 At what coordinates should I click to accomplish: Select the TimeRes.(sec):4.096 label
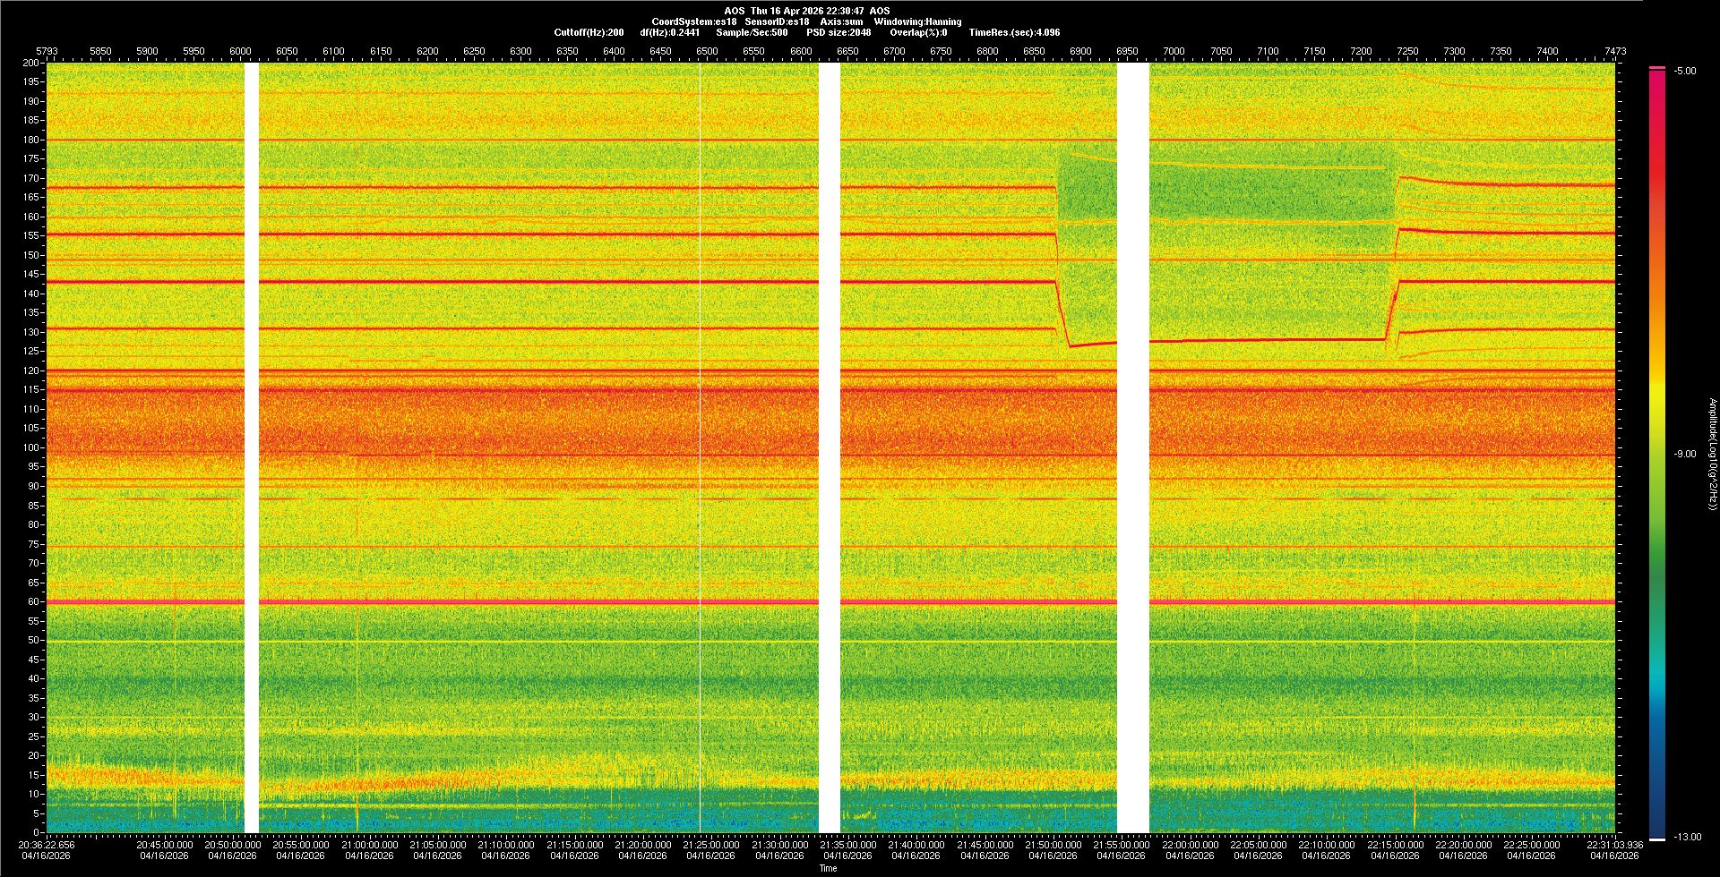click(x=1013, y=32)
